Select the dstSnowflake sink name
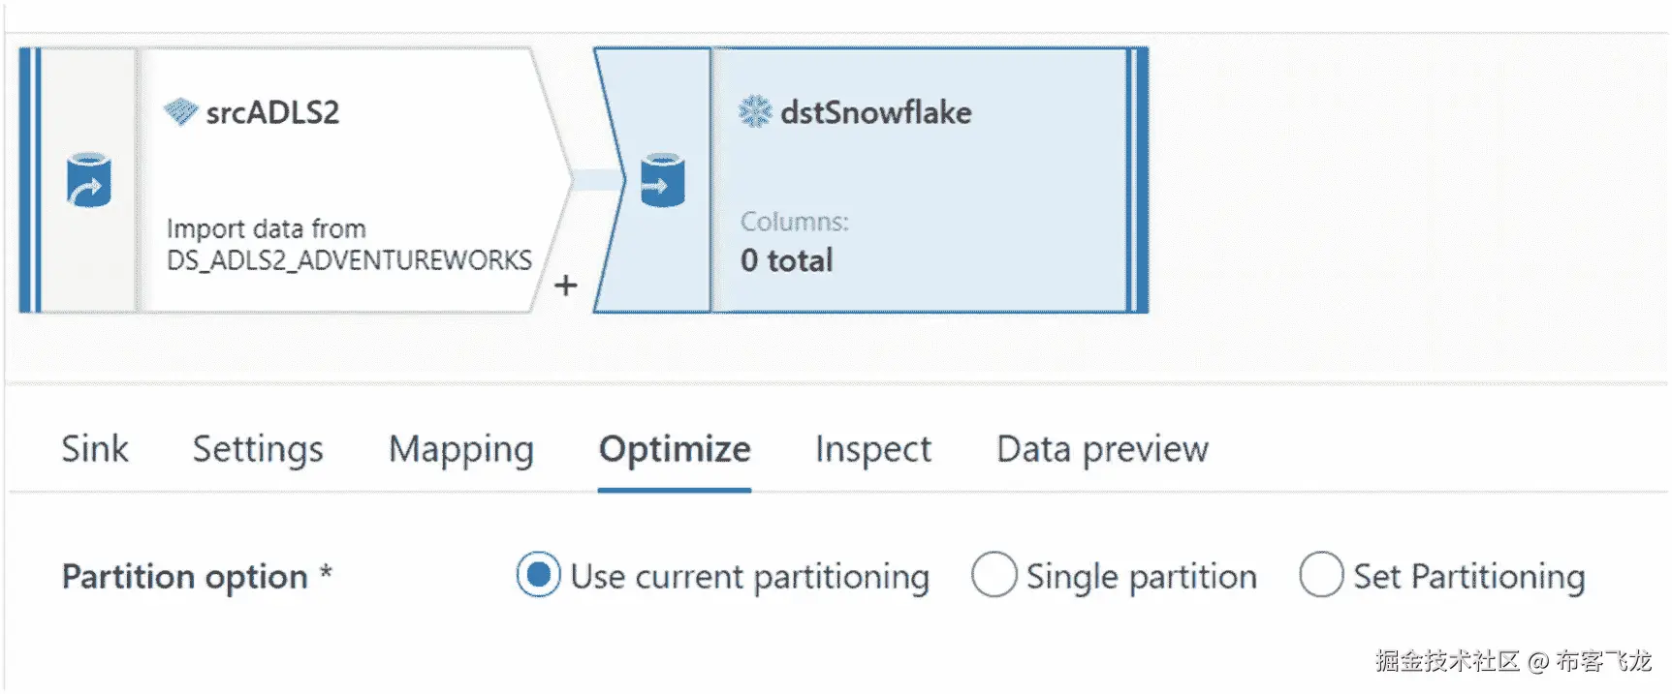Screen dimensions: 1672x694 (x=876, y=112)
